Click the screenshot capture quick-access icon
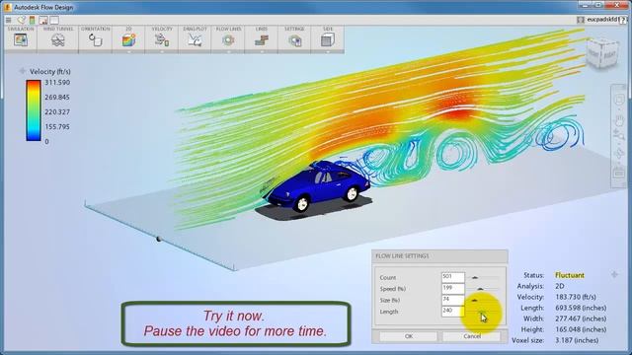Viewport: 632px width, 355px height. tap(43, 20)
